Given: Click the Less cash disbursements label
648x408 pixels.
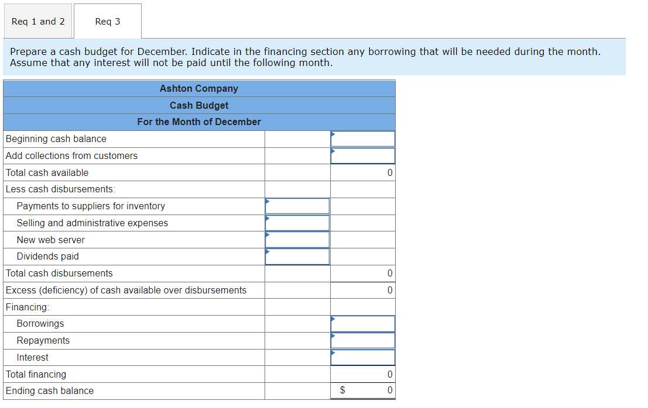Looking at the screenshot, I should coord(60,189).
